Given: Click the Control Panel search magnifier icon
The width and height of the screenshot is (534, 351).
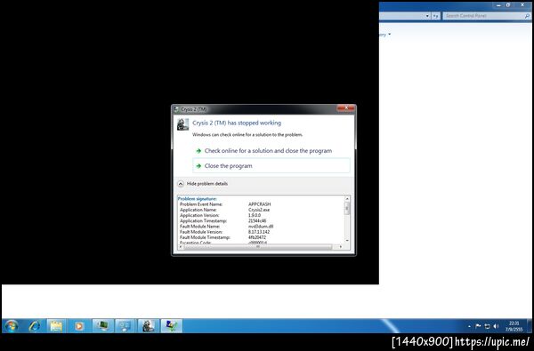Looking at the screenshot, I should [x=527, y=16].
